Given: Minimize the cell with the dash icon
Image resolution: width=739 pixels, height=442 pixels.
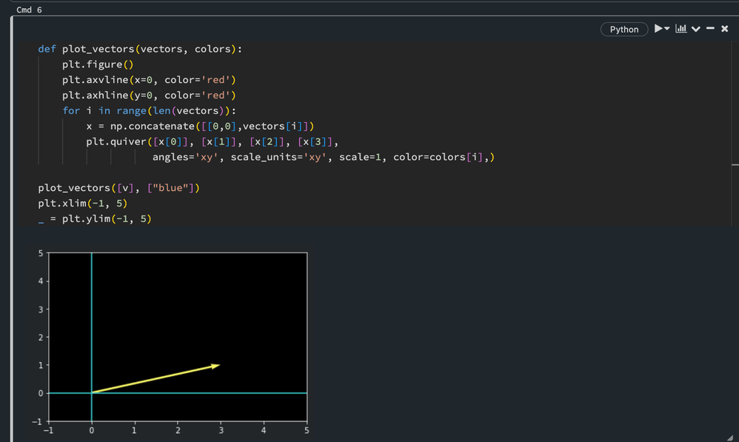Looking at the screenshot, I should point(710,29).
